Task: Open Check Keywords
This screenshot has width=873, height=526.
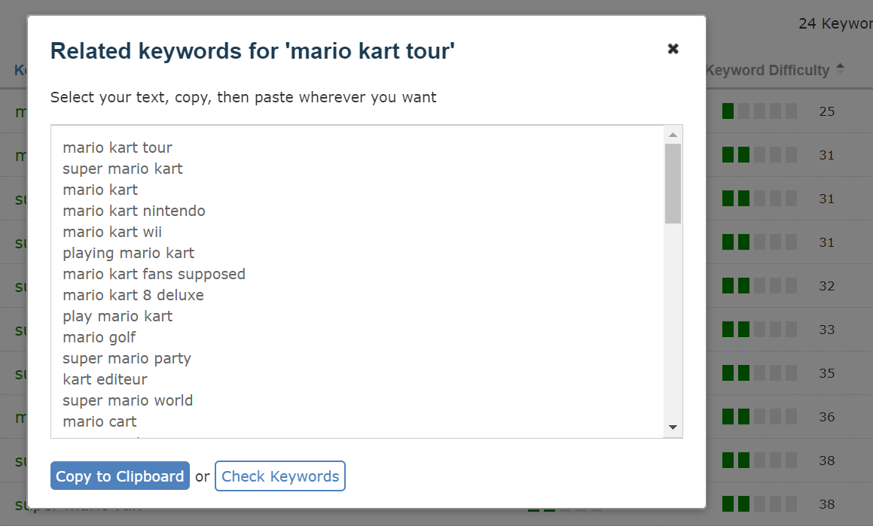Action: click(x=279, y=476)
